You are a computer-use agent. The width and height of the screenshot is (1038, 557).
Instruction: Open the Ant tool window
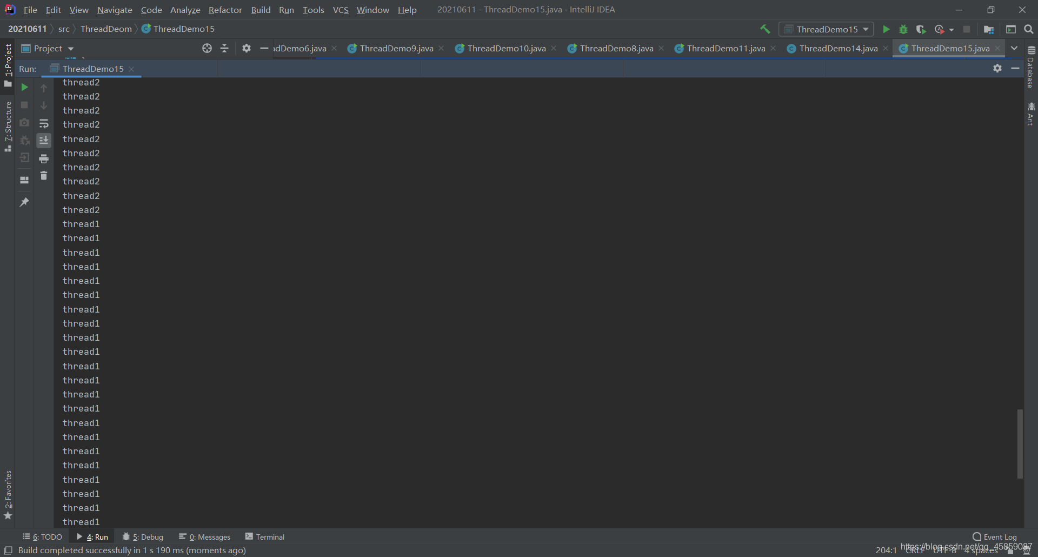tap(1031, 114)
